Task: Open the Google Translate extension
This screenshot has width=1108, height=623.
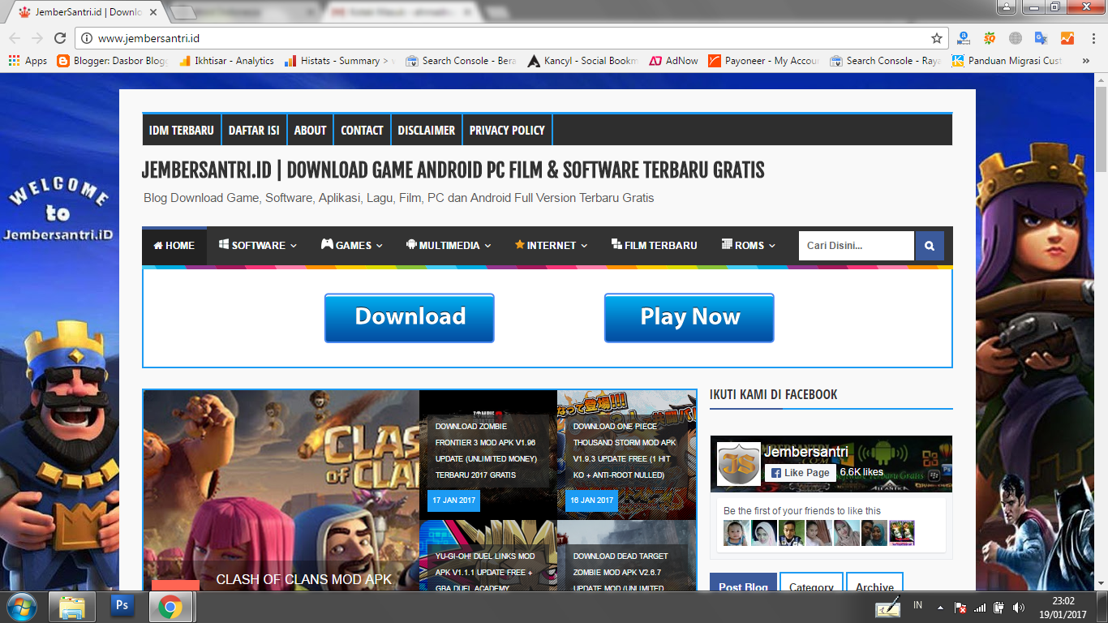Action: click(x=1041, y=38)
